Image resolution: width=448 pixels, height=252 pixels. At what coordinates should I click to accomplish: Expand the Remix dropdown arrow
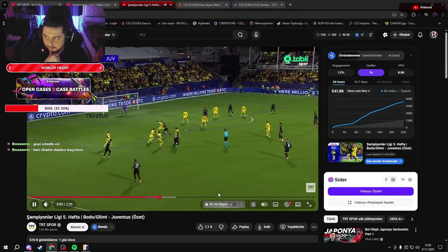112,227
